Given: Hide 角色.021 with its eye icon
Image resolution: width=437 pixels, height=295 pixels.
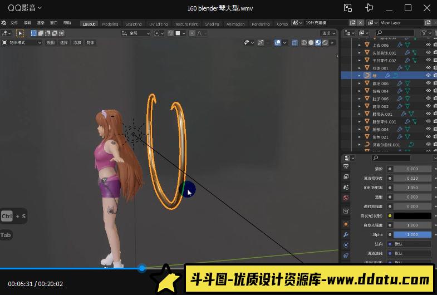Looking at the screenshot, I should tap(428, 136).
